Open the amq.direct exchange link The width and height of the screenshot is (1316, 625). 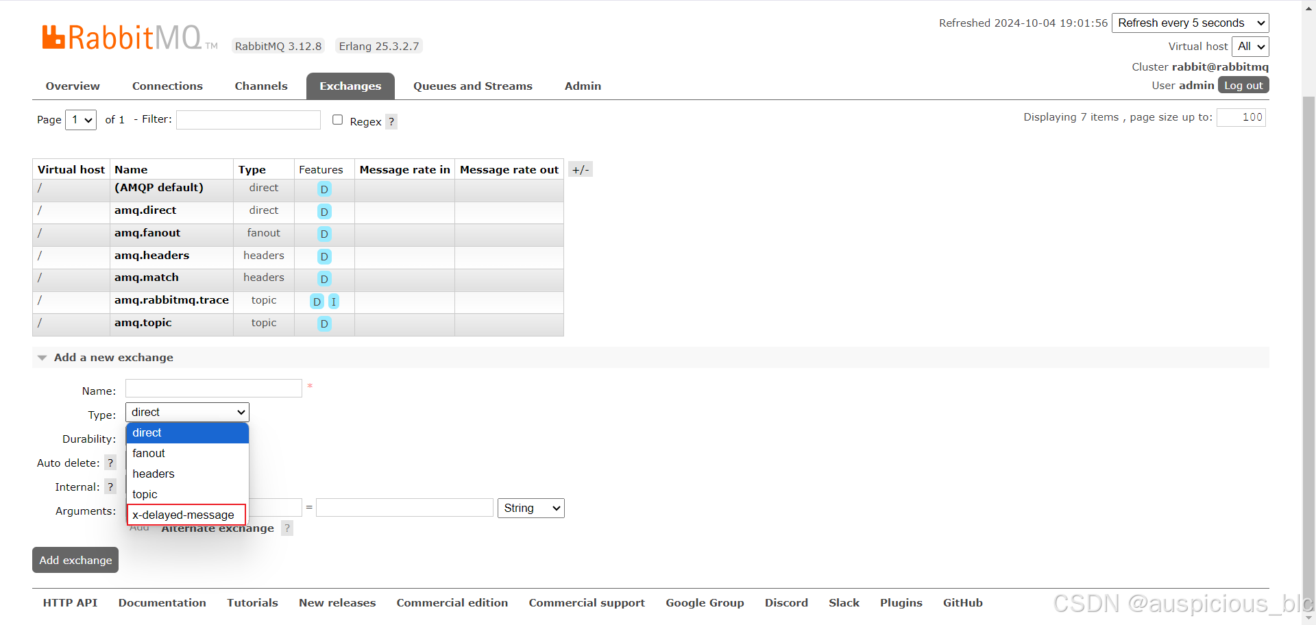click(145, 210)
